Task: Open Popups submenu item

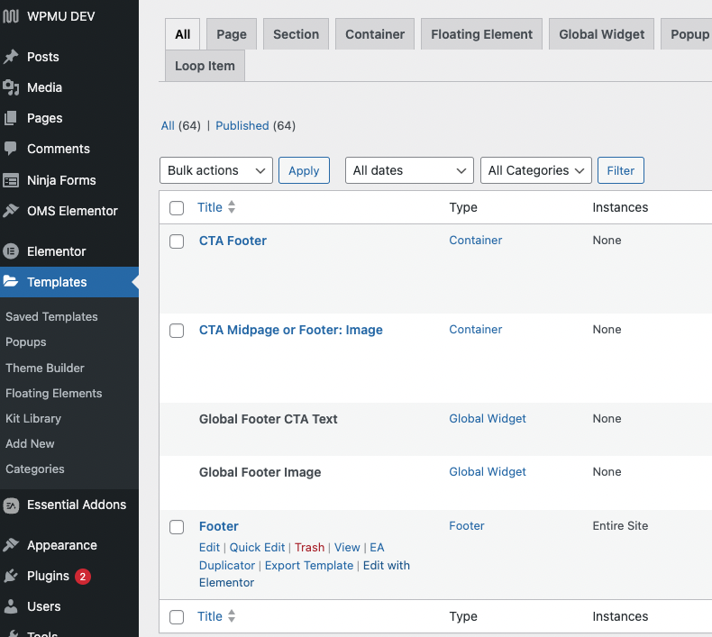Action: pyautogui.click(x=26, y=341)
